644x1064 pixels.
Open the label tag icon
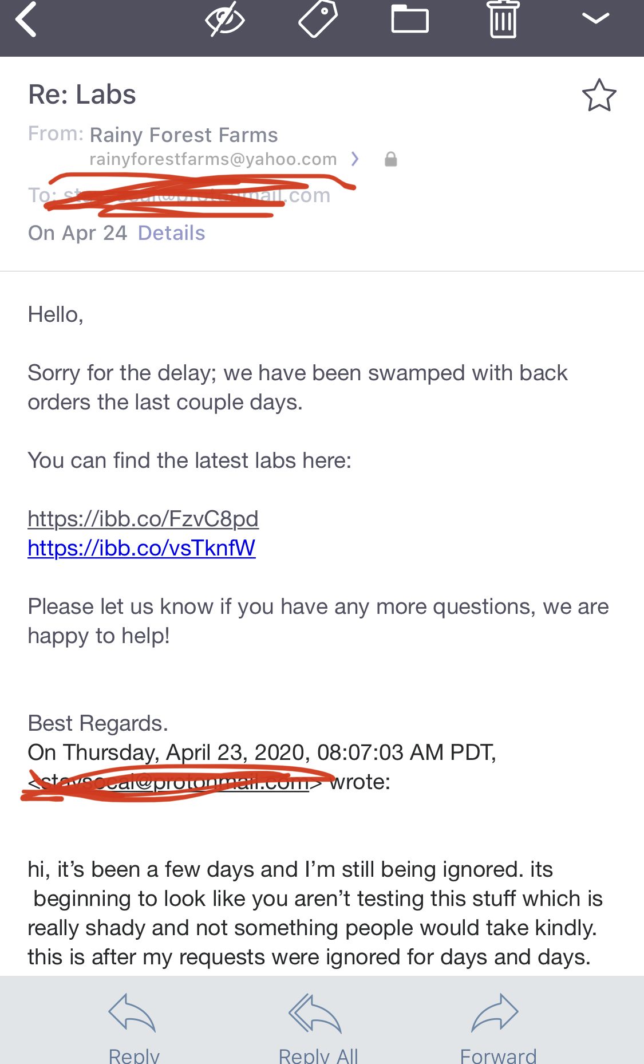click(318, 19)
